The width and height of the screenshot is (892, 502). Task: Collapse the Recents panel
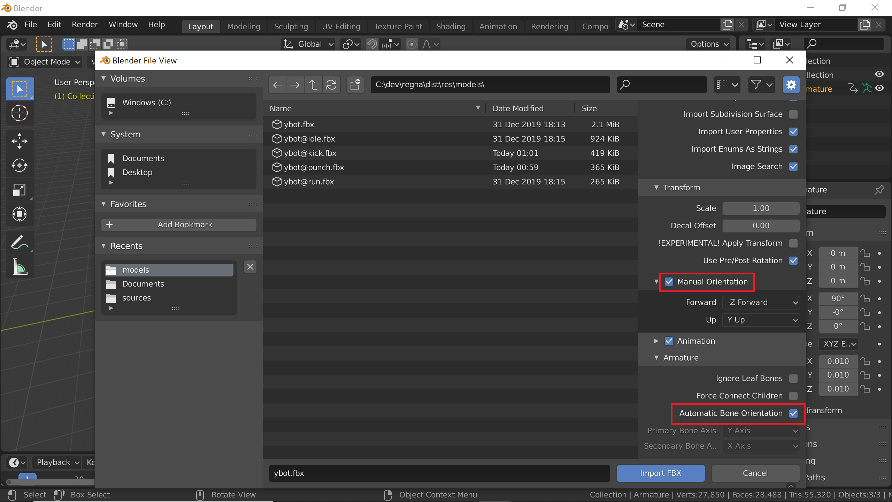click(x=104, y=246)
